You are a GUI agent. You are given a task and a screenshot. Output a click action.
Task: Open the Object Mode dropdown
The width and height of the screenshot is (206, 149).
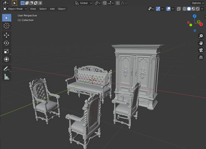tap(15, 9)
